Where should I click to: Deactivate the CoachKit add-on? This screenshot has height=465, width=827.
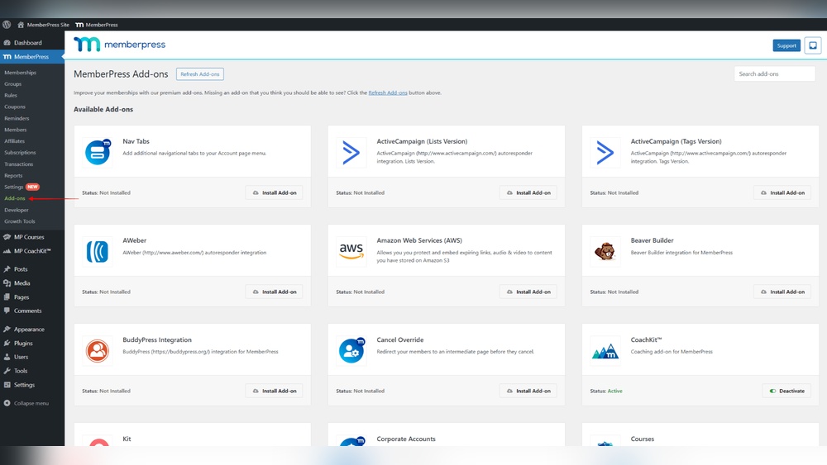click(786, 391)
